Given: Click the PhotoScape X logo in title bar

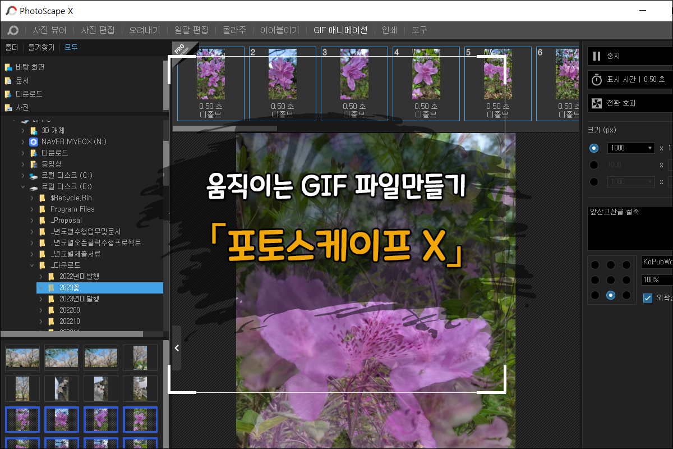Looking at the screenshot, I should (10, 11).
